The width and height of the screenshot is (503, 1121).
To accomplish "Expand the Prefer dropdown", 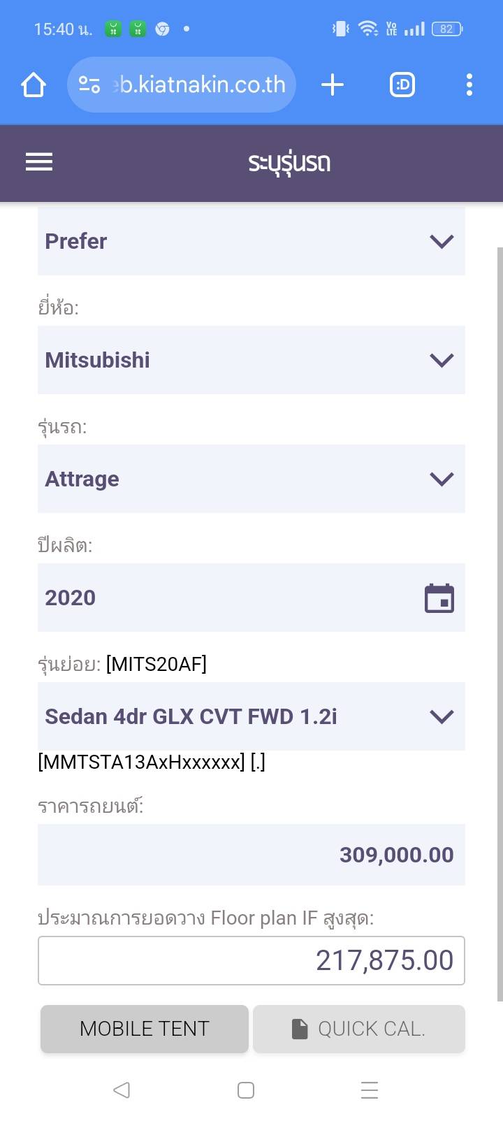I will click(x=251, y=241).
